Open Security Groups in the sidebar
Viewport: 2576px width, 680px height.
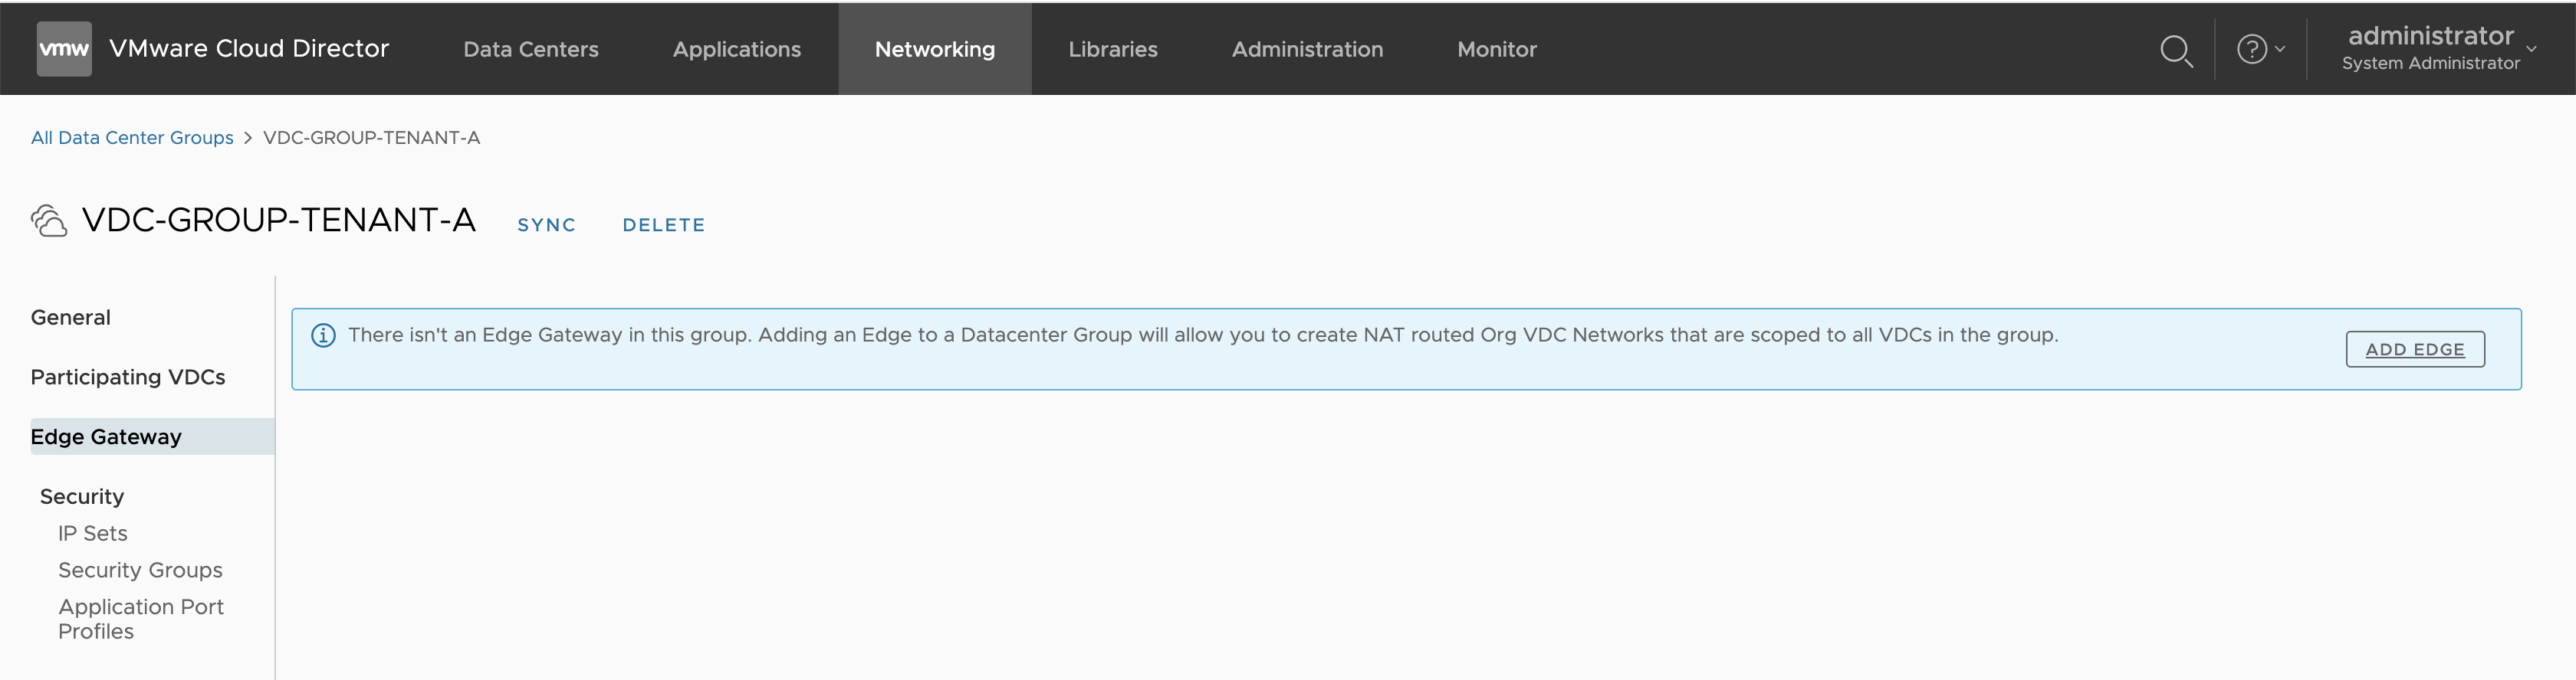click(140, 570)
